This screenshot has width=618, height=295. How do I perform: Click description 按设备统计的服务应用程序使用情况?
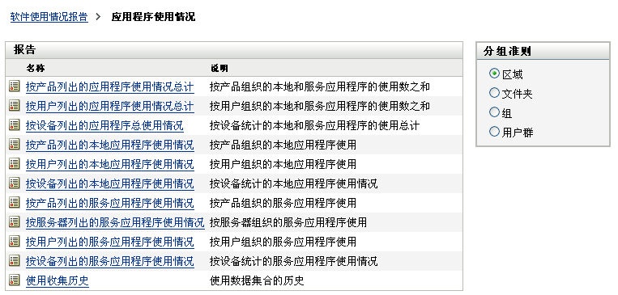pos(294,261)
